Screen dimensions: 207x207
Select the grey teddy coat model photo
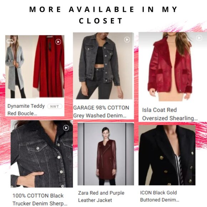(19, 66)
